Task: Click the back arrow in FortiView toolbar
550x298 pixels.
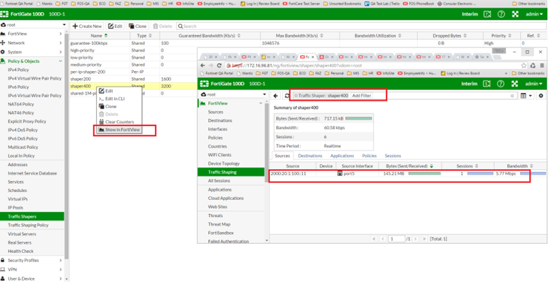Action: click(x=276, y=96)
